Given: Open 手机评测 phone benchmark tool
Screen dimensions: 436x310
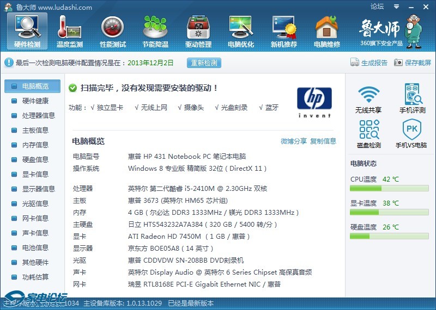Looking at the screenshot, I should click(413, 98).
